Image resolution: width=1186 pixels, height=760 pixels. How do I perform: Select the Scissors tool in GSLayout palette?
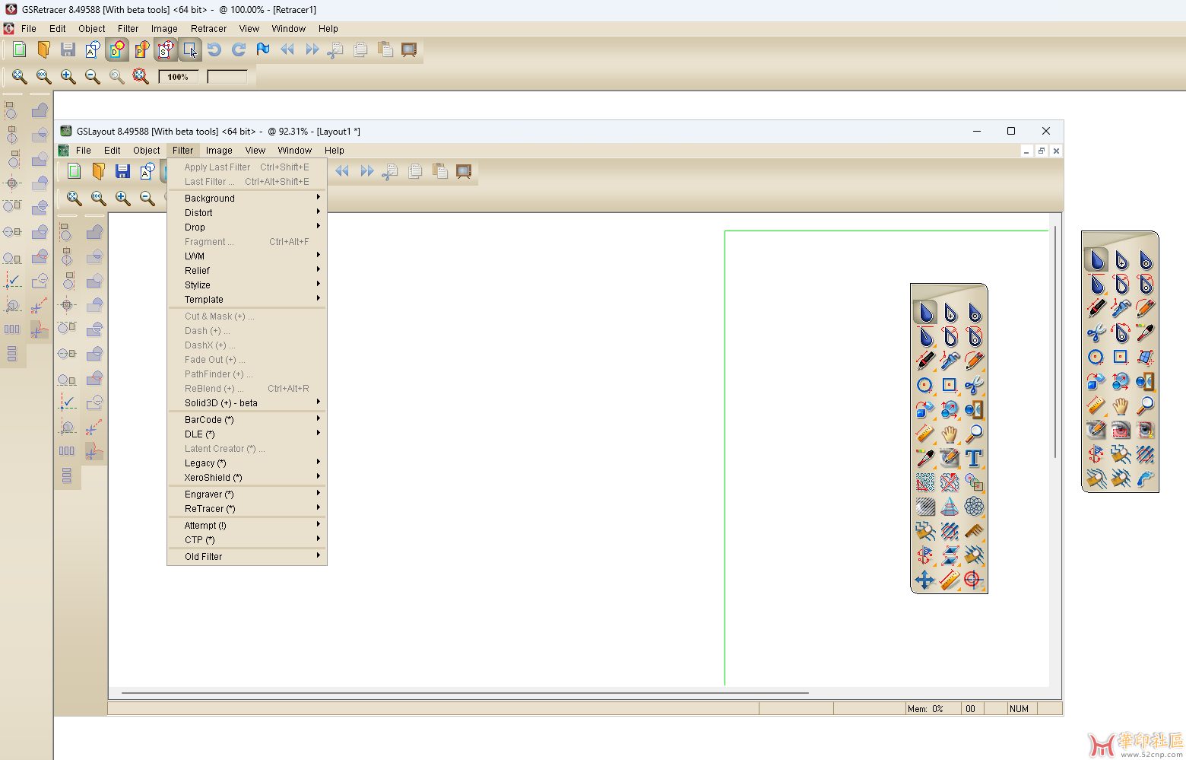[974, 385]
